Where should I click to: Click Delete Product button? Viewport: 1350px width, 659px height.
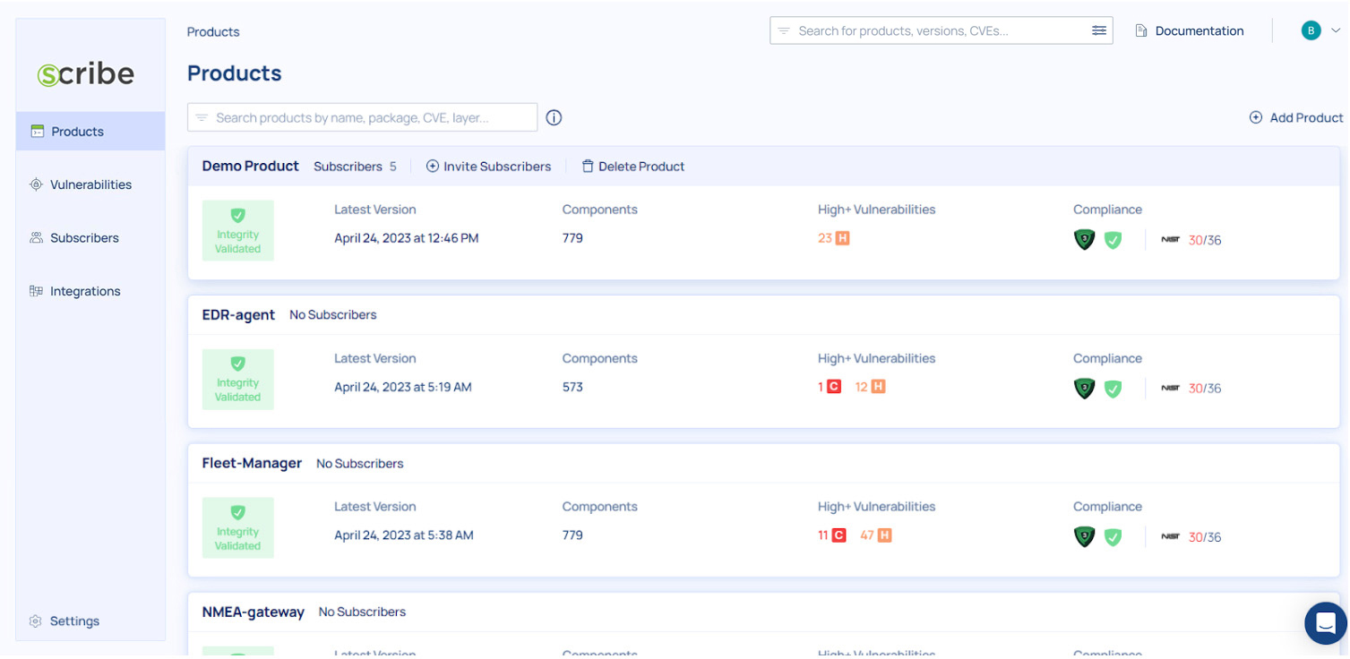pos(633,167)
